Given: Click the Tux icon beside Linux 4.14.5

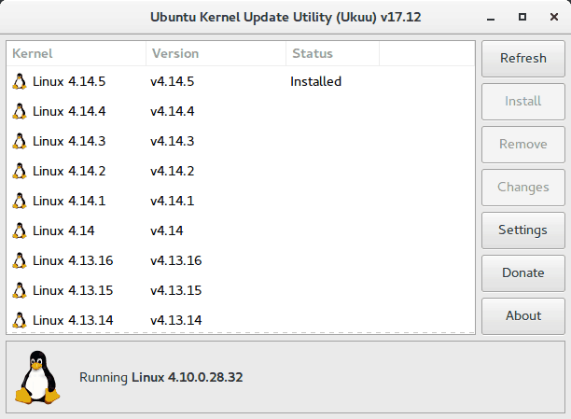Looking at the screenshot, I should pos(19,81).
